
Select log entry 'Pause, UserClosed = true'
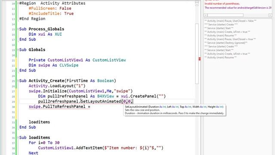(230, 39)
